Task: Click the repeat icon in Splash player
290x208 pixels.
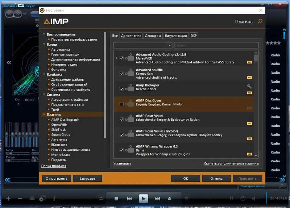Action: pos(243,199)
